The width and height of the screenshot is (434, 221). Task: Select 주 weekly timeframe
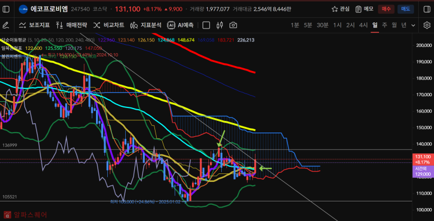click(385, 25)
